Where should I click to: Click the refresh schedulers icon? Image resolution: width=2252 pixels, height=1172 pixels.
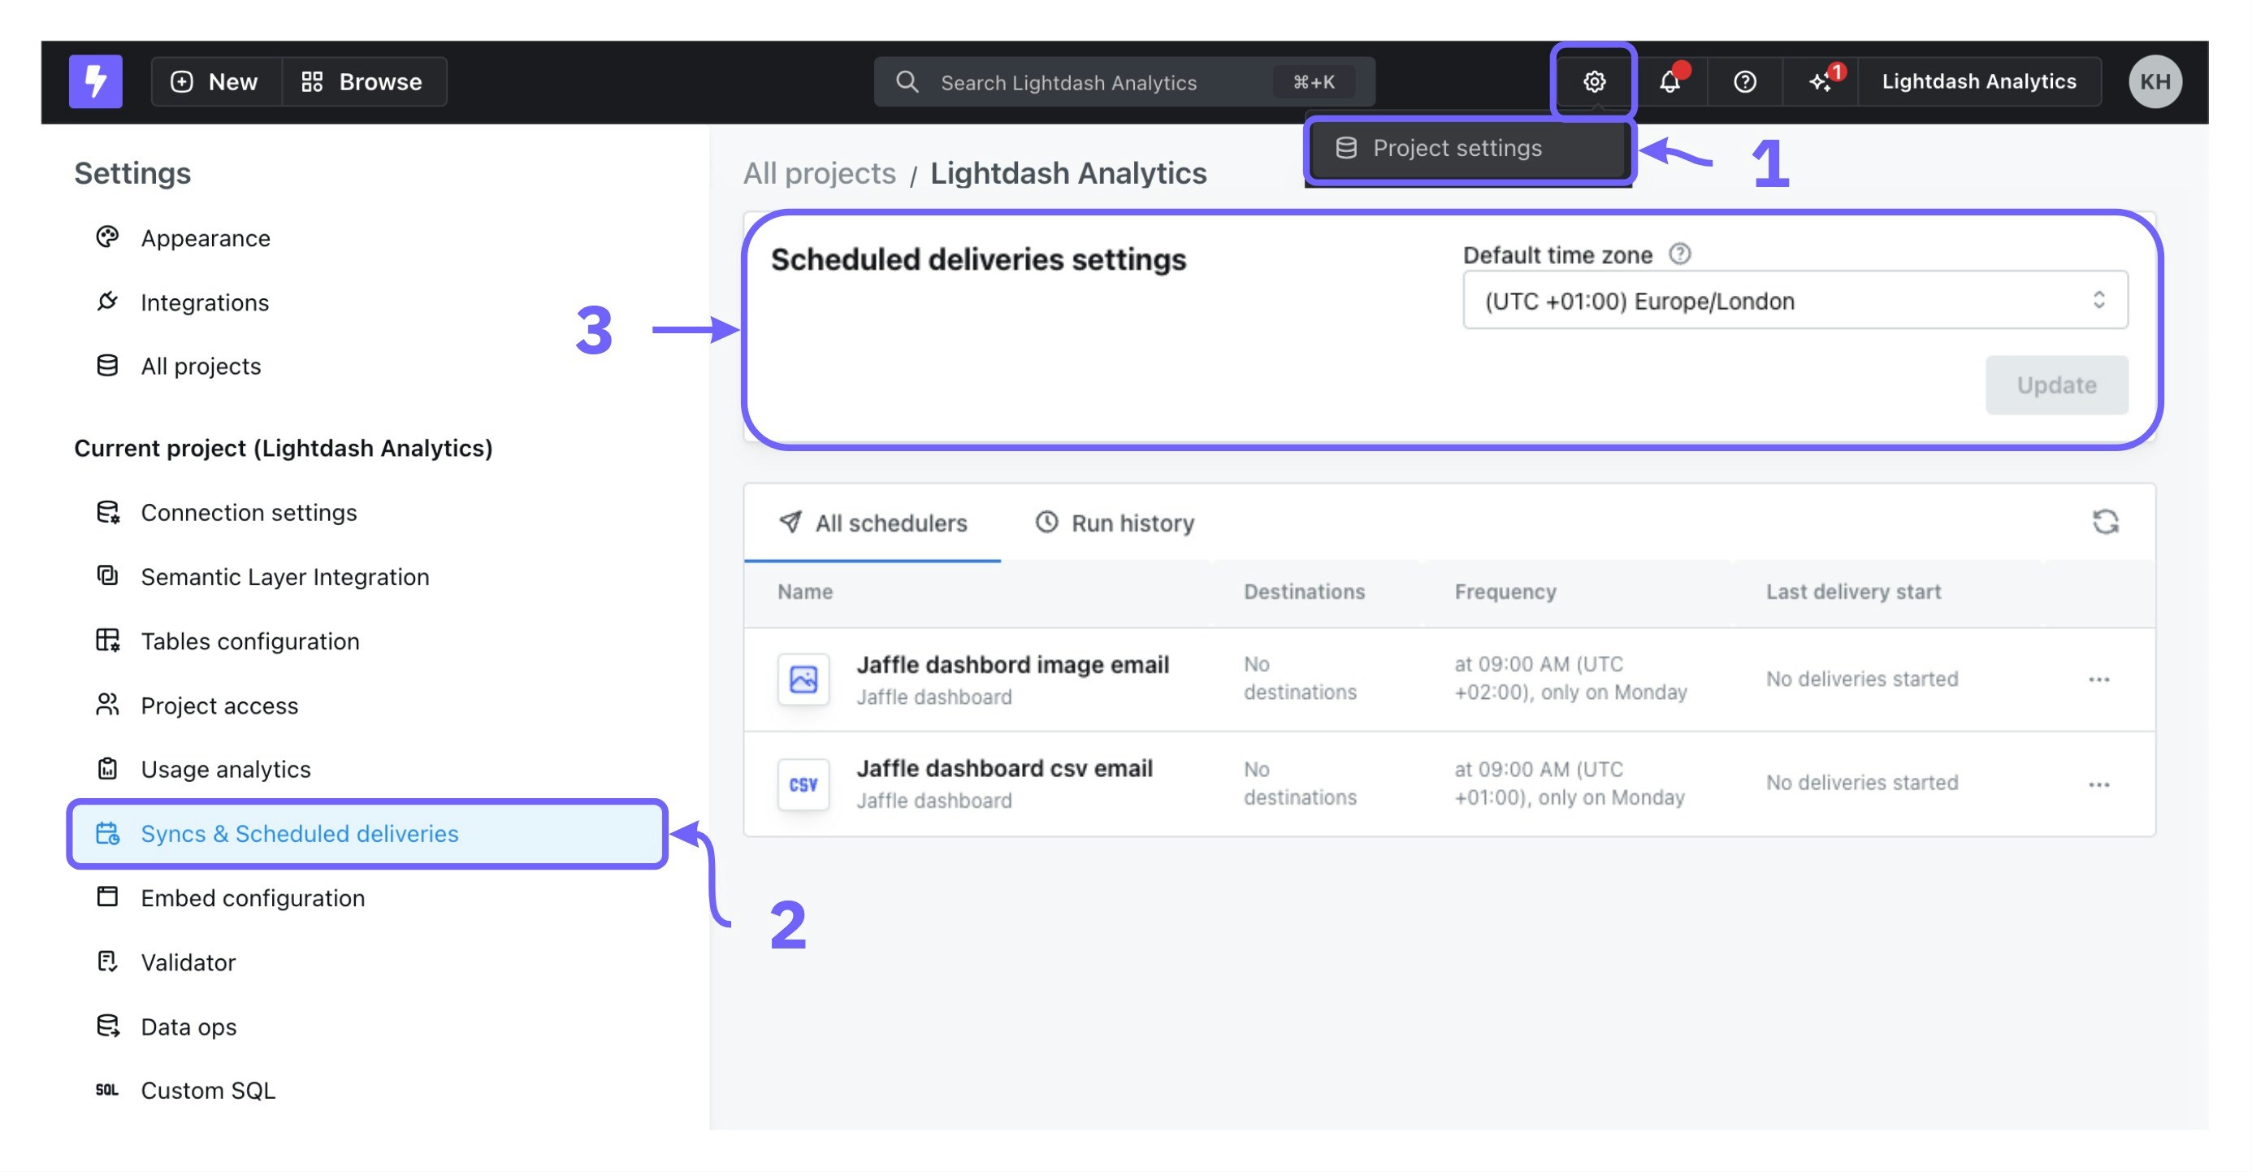coord(2104,522)
